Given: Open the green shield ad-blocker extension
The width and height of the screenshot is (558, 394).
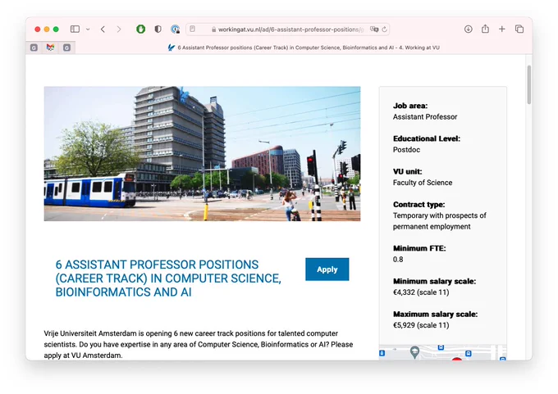Looking at the screenshot, I should (141, 29).
